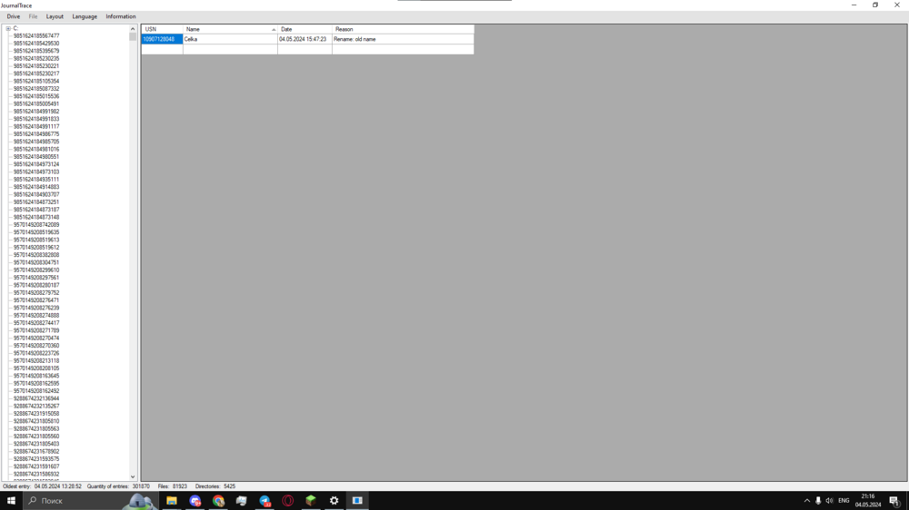Sort the table by the Reason column header
The image size is (909, 510).
403,29
